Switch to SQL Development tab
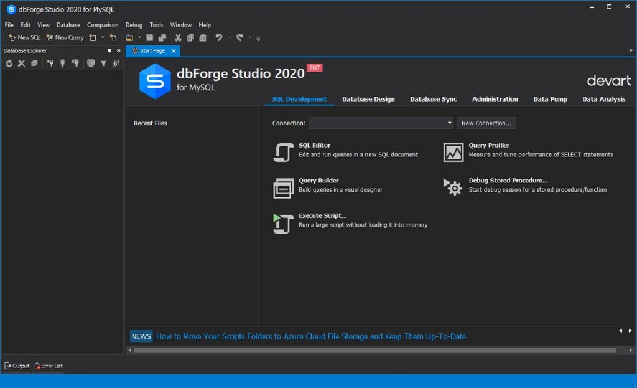This screenshot has height=388, width=637. 299,99
